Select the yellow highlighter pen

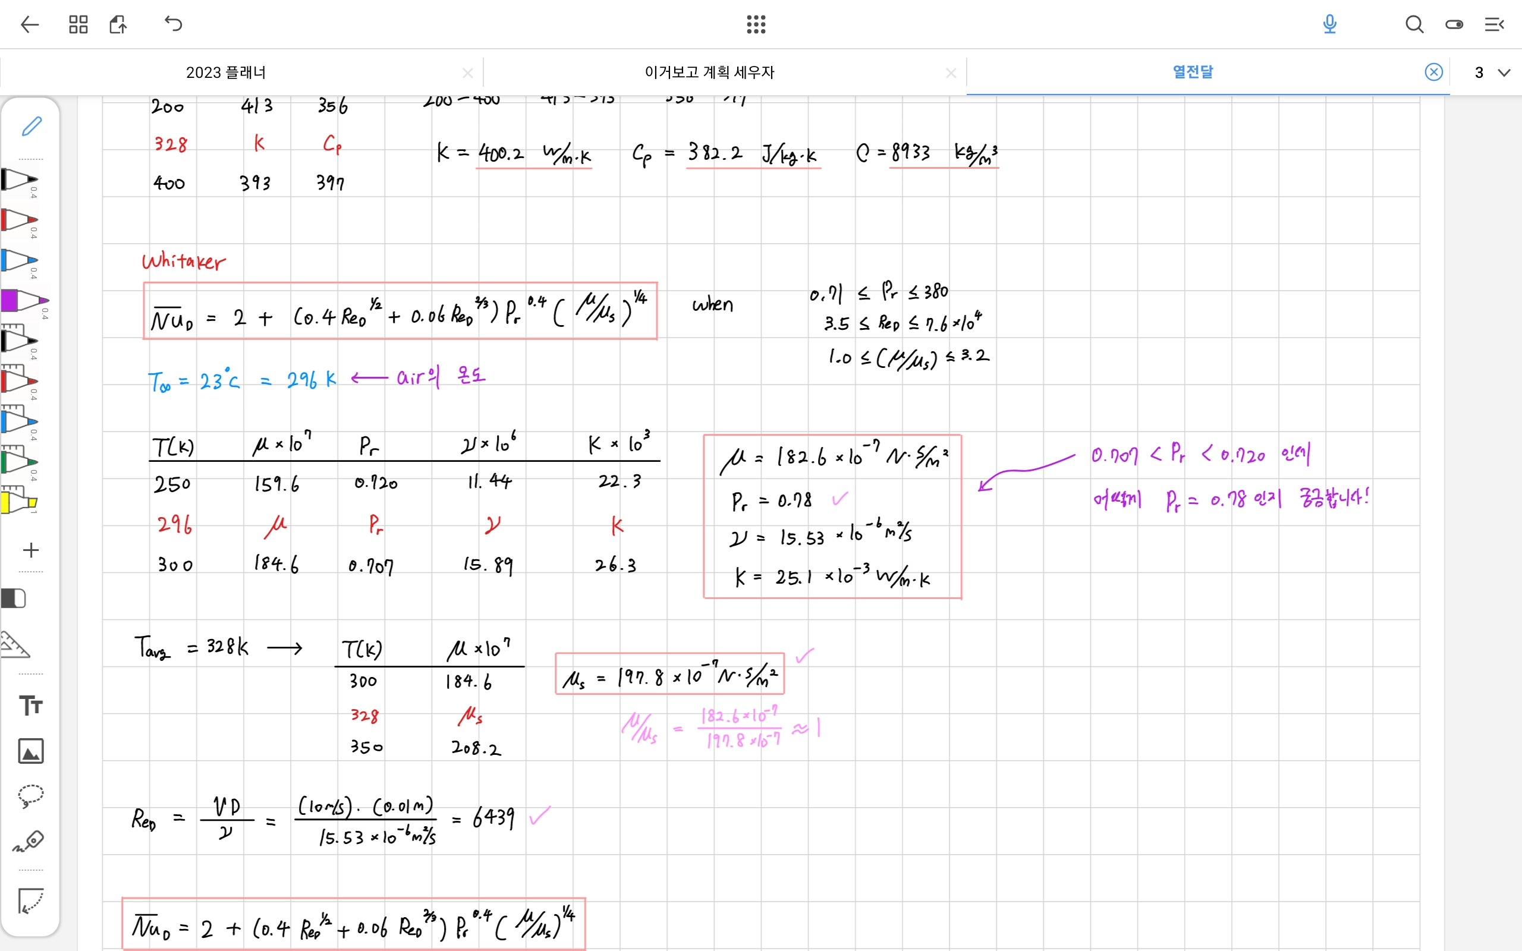(x=19, y=501)
